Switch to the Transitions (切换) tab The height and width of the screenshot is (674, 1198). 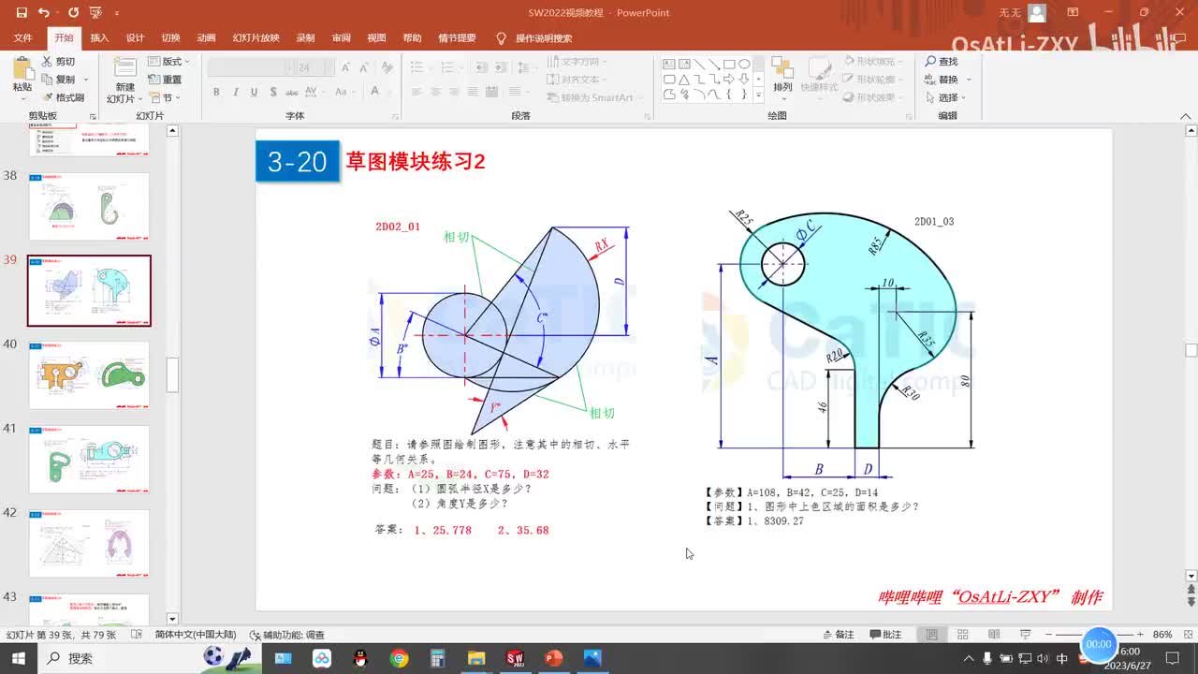(170, 38)
